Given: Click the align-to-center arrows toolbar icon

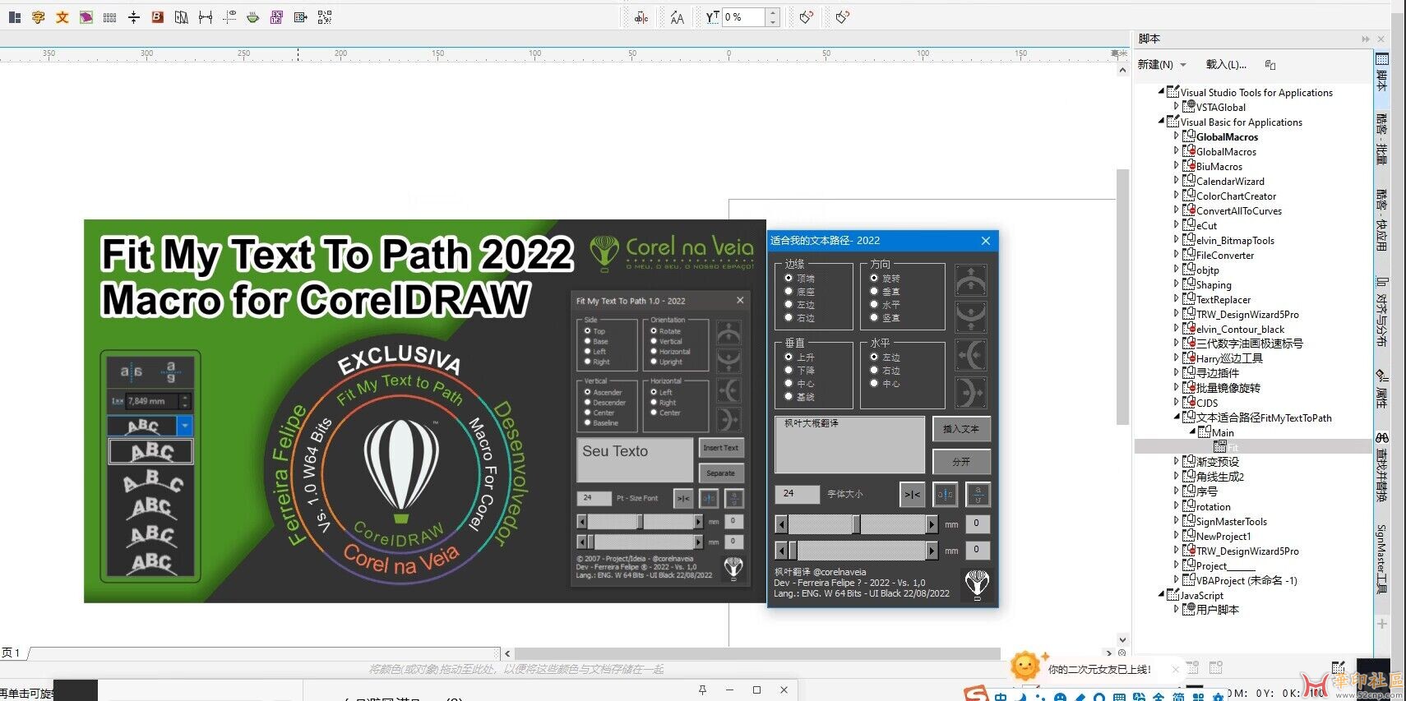Looking at the screenshot, I should point(133,17).
